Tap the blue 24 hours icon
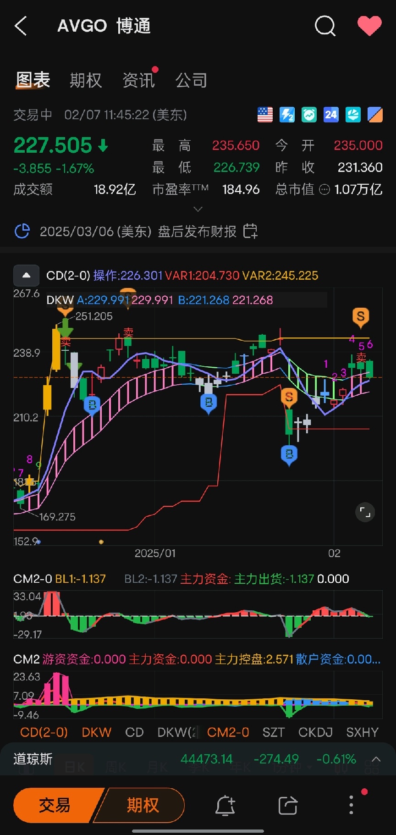Viewport: 396px width, 835px height. click(x=331, y=115)
